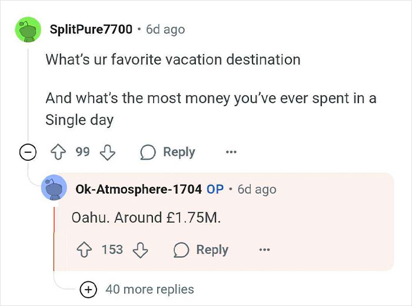Upvote the Oahu reply by OP
Image resolution: width=412 pixels, height=306 pixels.
pyautogui.click(x=84, y=250)
